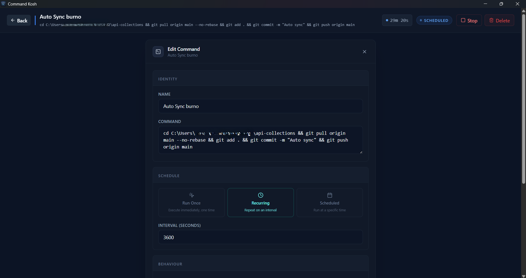Select the Recurring schedule option
This screenshot has width=526, height=278.
(260, 203)
